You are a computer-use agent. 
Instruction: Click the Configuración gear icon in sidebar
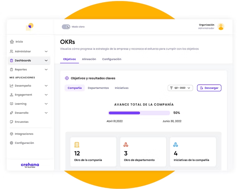coord(12,143)
